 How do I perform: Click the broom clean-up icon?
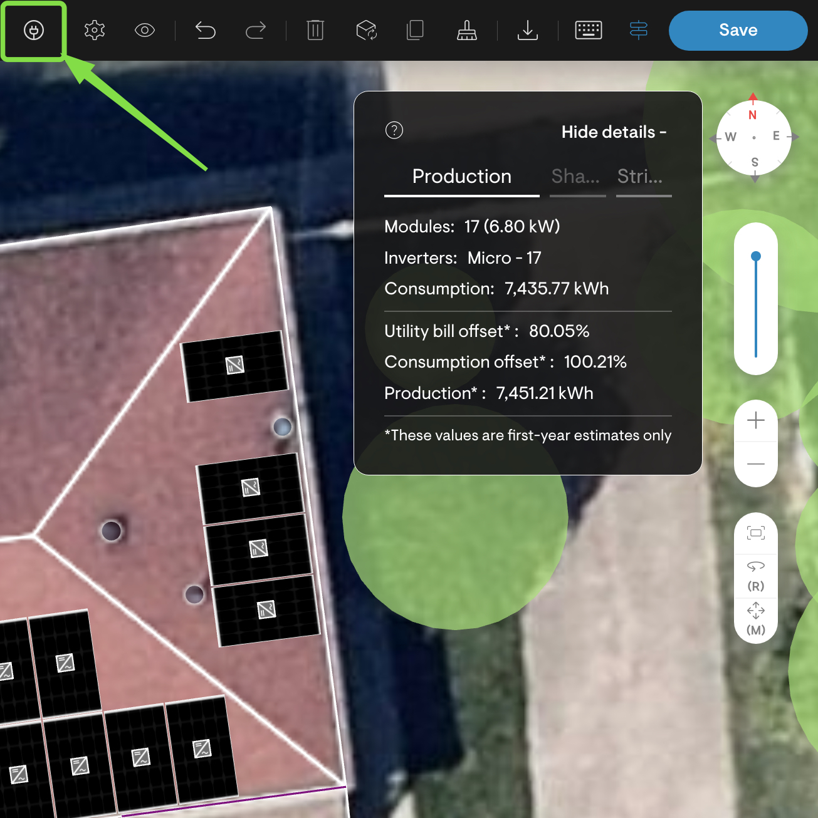pyautogui.click(x=466, y=30)
